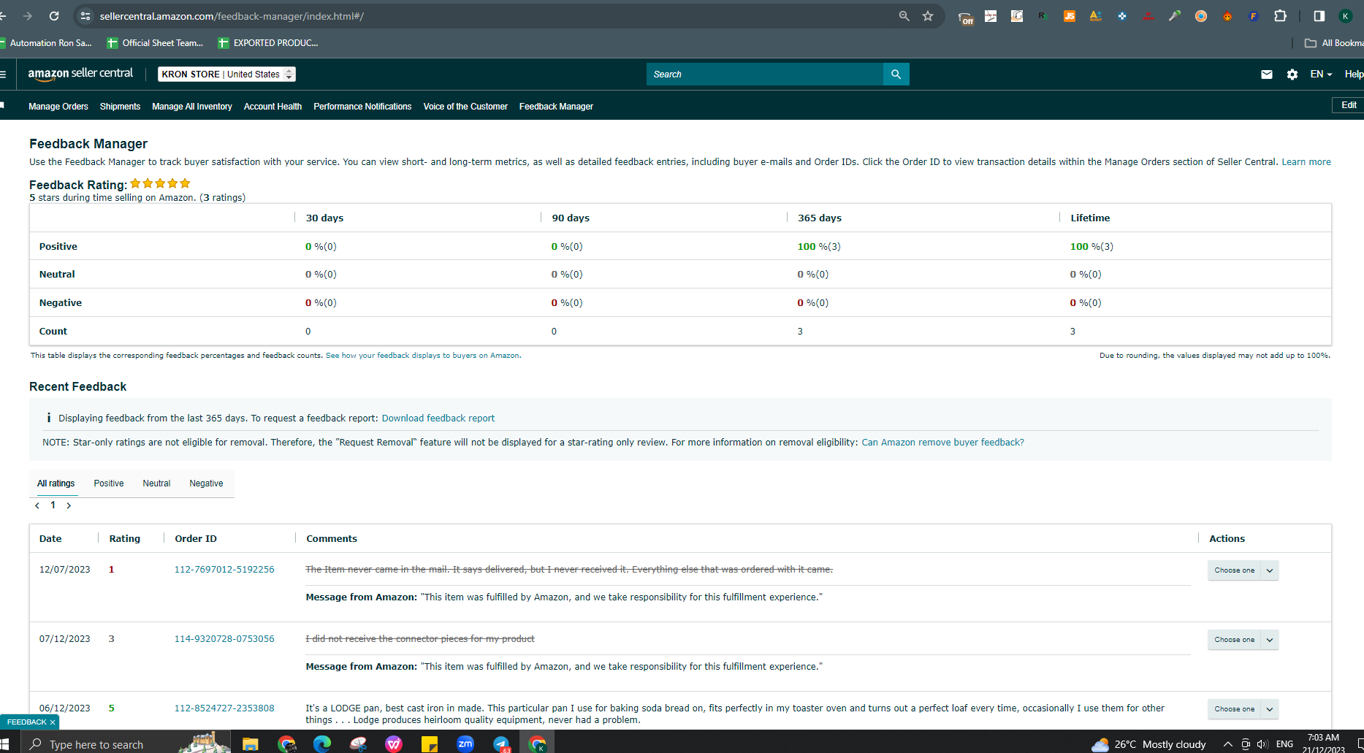Launch Microsoft Edge from the taskbar
Screen dimensions: 1364x753
click(x=322, y=744)
